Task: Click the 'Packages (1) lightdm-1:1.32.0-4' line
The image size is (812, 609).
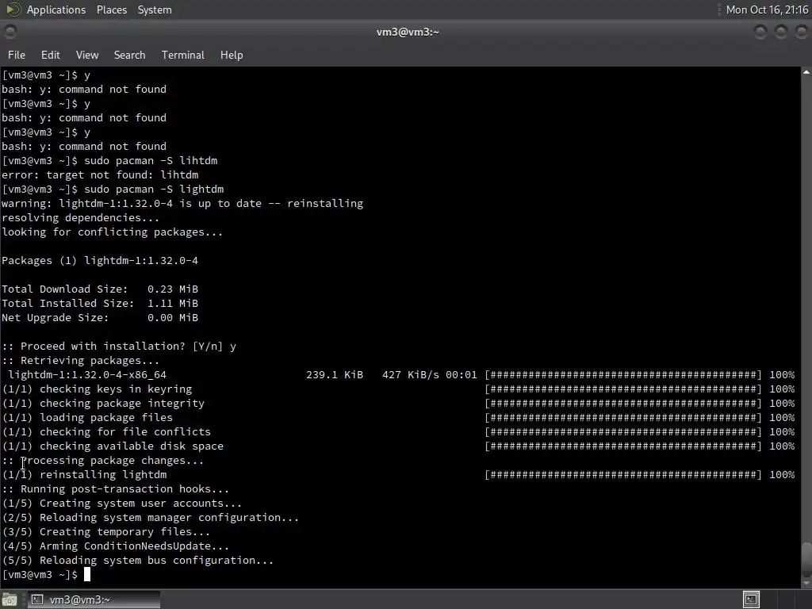Action: click(x=100, y=261)
